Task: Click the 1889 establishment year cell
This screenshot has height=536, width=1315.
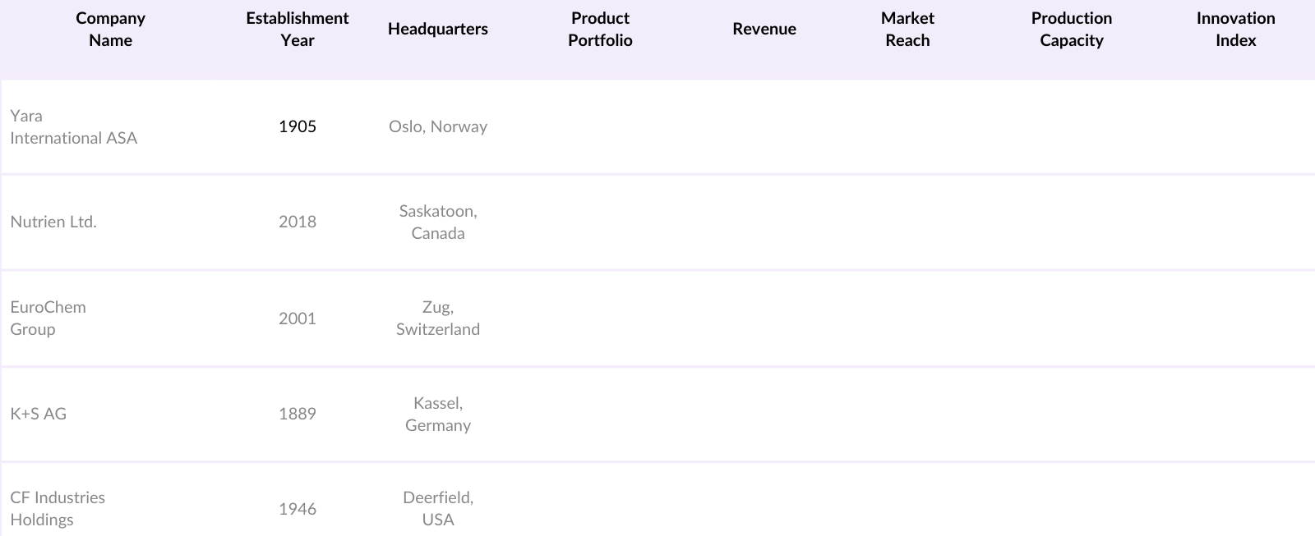Action: point(297,414)
